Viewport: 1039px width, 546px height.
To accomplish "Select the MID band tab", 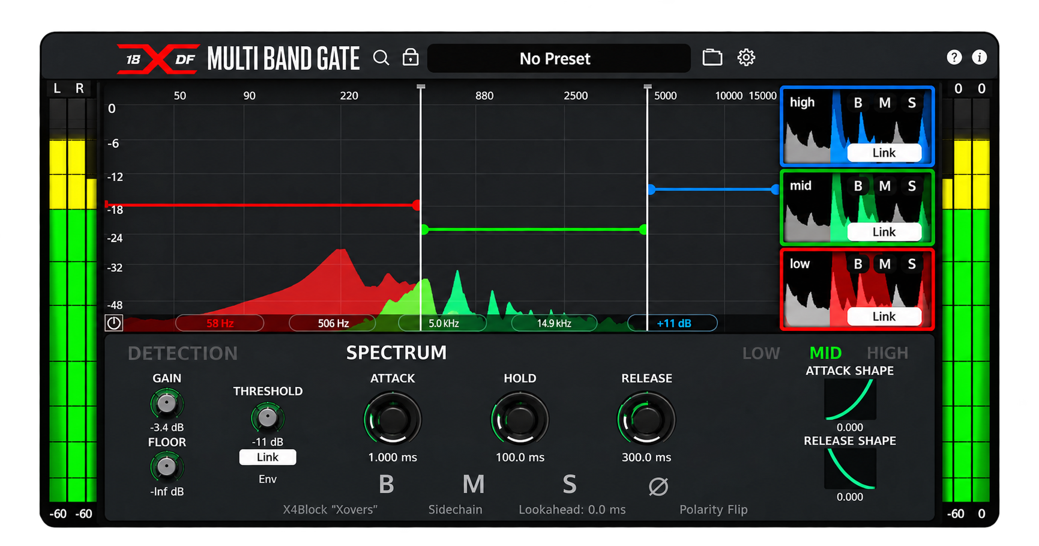I will click(x=826, y=353).
